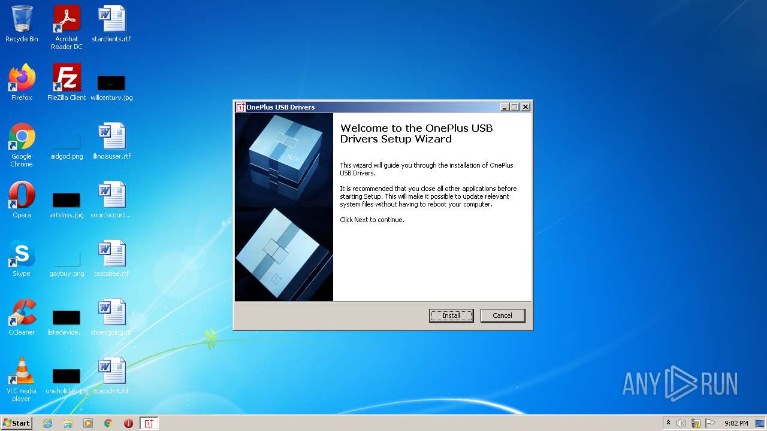Open the Windows Start menu
Screen dimensions: 767x431
(16, 423)
